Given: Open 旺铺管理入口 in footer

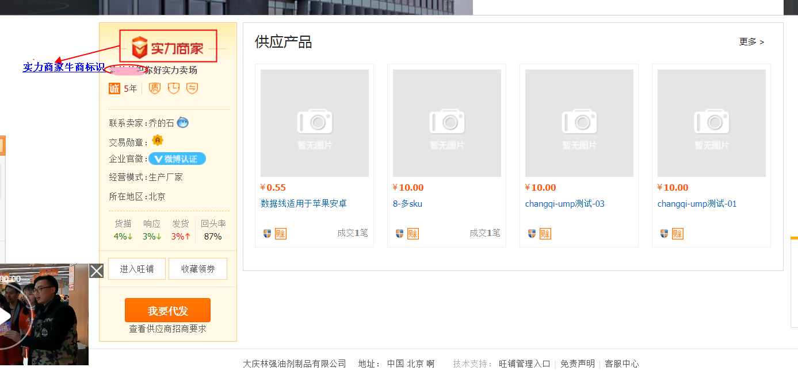Looking at the screenshot, I should (524, 364).
